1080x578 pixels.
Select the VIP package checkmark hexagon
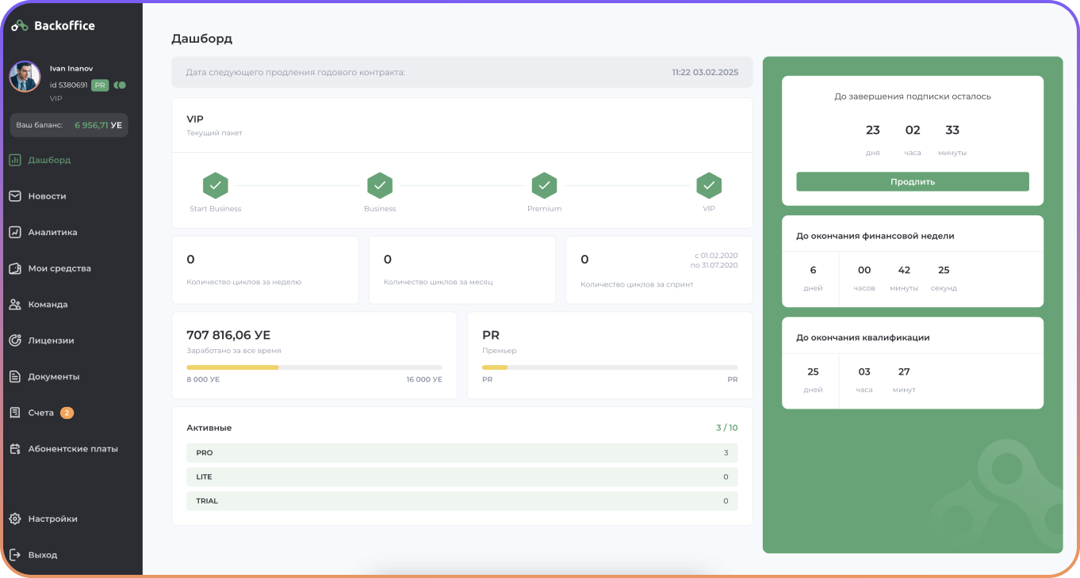click(708, 186)
